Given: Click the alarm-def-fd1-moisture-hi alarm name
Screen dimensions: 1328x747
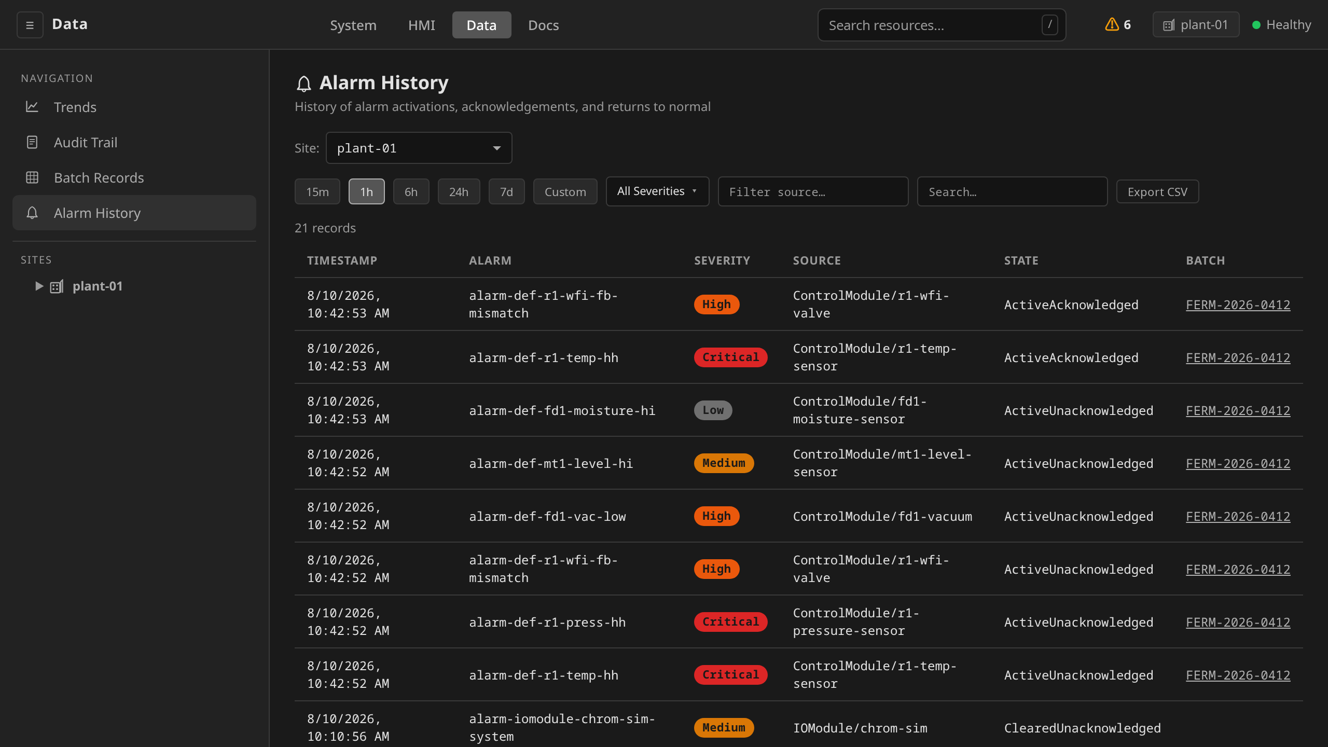Looking at the screenshot, I should (562, 411).
